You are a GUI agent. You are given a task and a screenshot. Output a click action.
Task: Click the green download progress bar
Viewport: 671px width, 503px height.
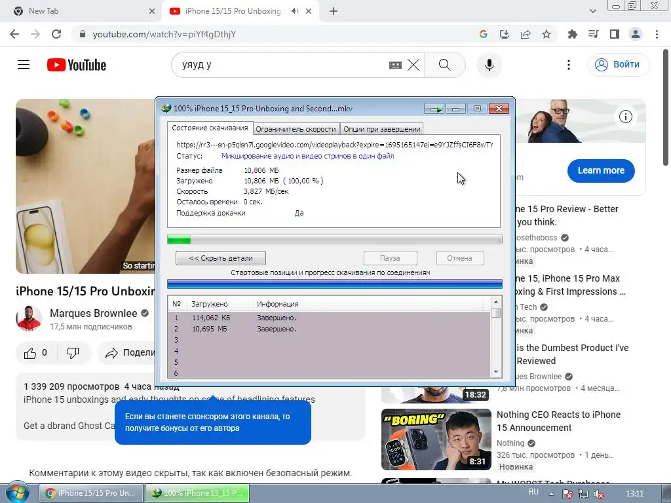pyautogui.click(x=335, y=239)
